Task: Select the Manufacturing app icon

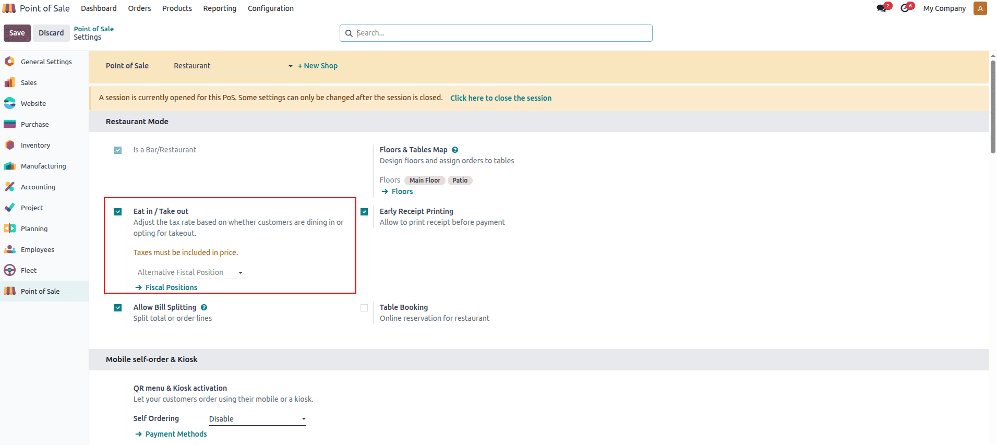Action: pos(9,166)
